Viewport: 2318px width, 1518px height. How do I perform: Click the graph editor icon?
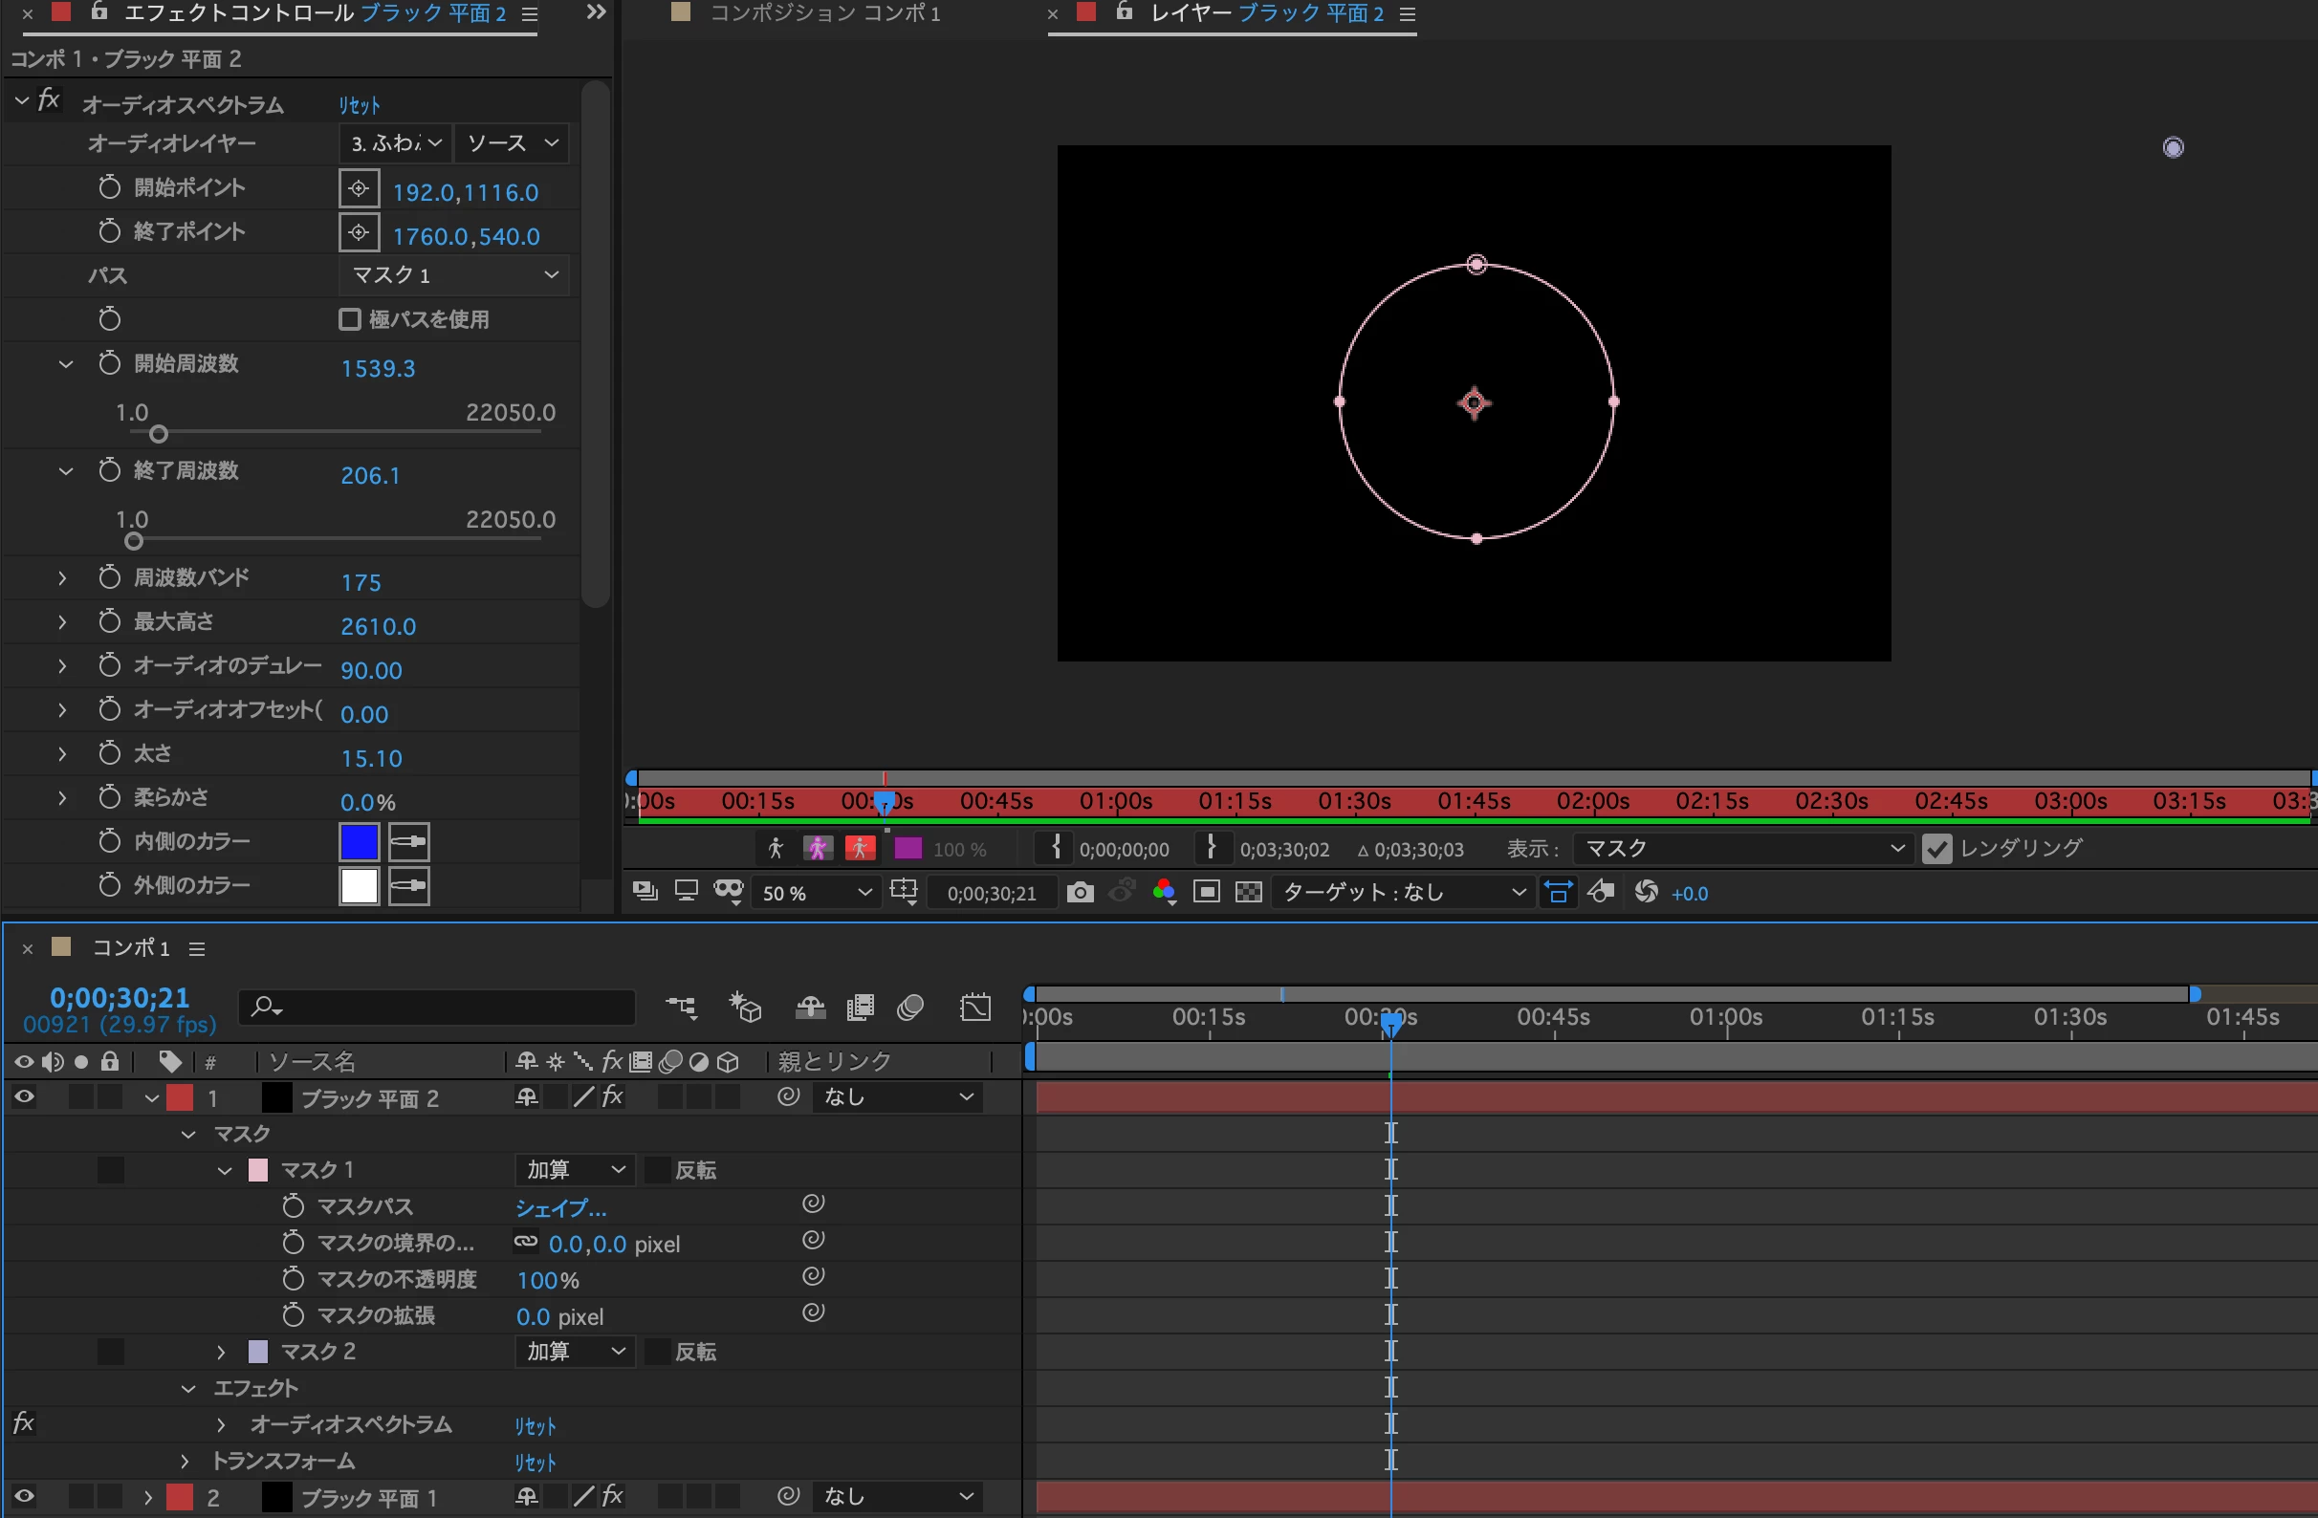coord(975,1008)
